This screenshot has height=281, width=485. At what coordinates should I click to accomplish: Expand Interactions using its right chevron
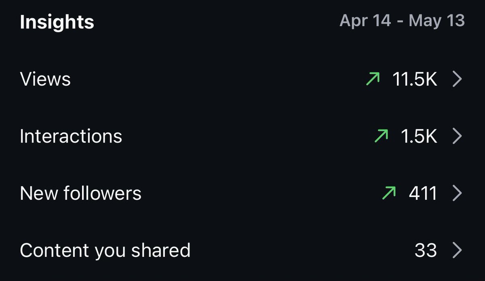click(x=457, y=137)
